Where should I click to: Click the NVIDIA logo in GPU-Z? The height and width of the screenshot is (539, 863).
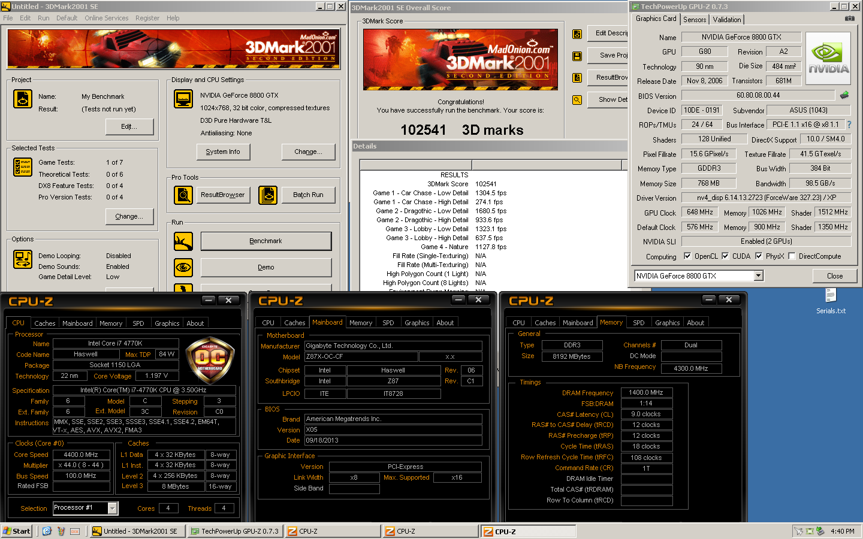tap(828, 59)
